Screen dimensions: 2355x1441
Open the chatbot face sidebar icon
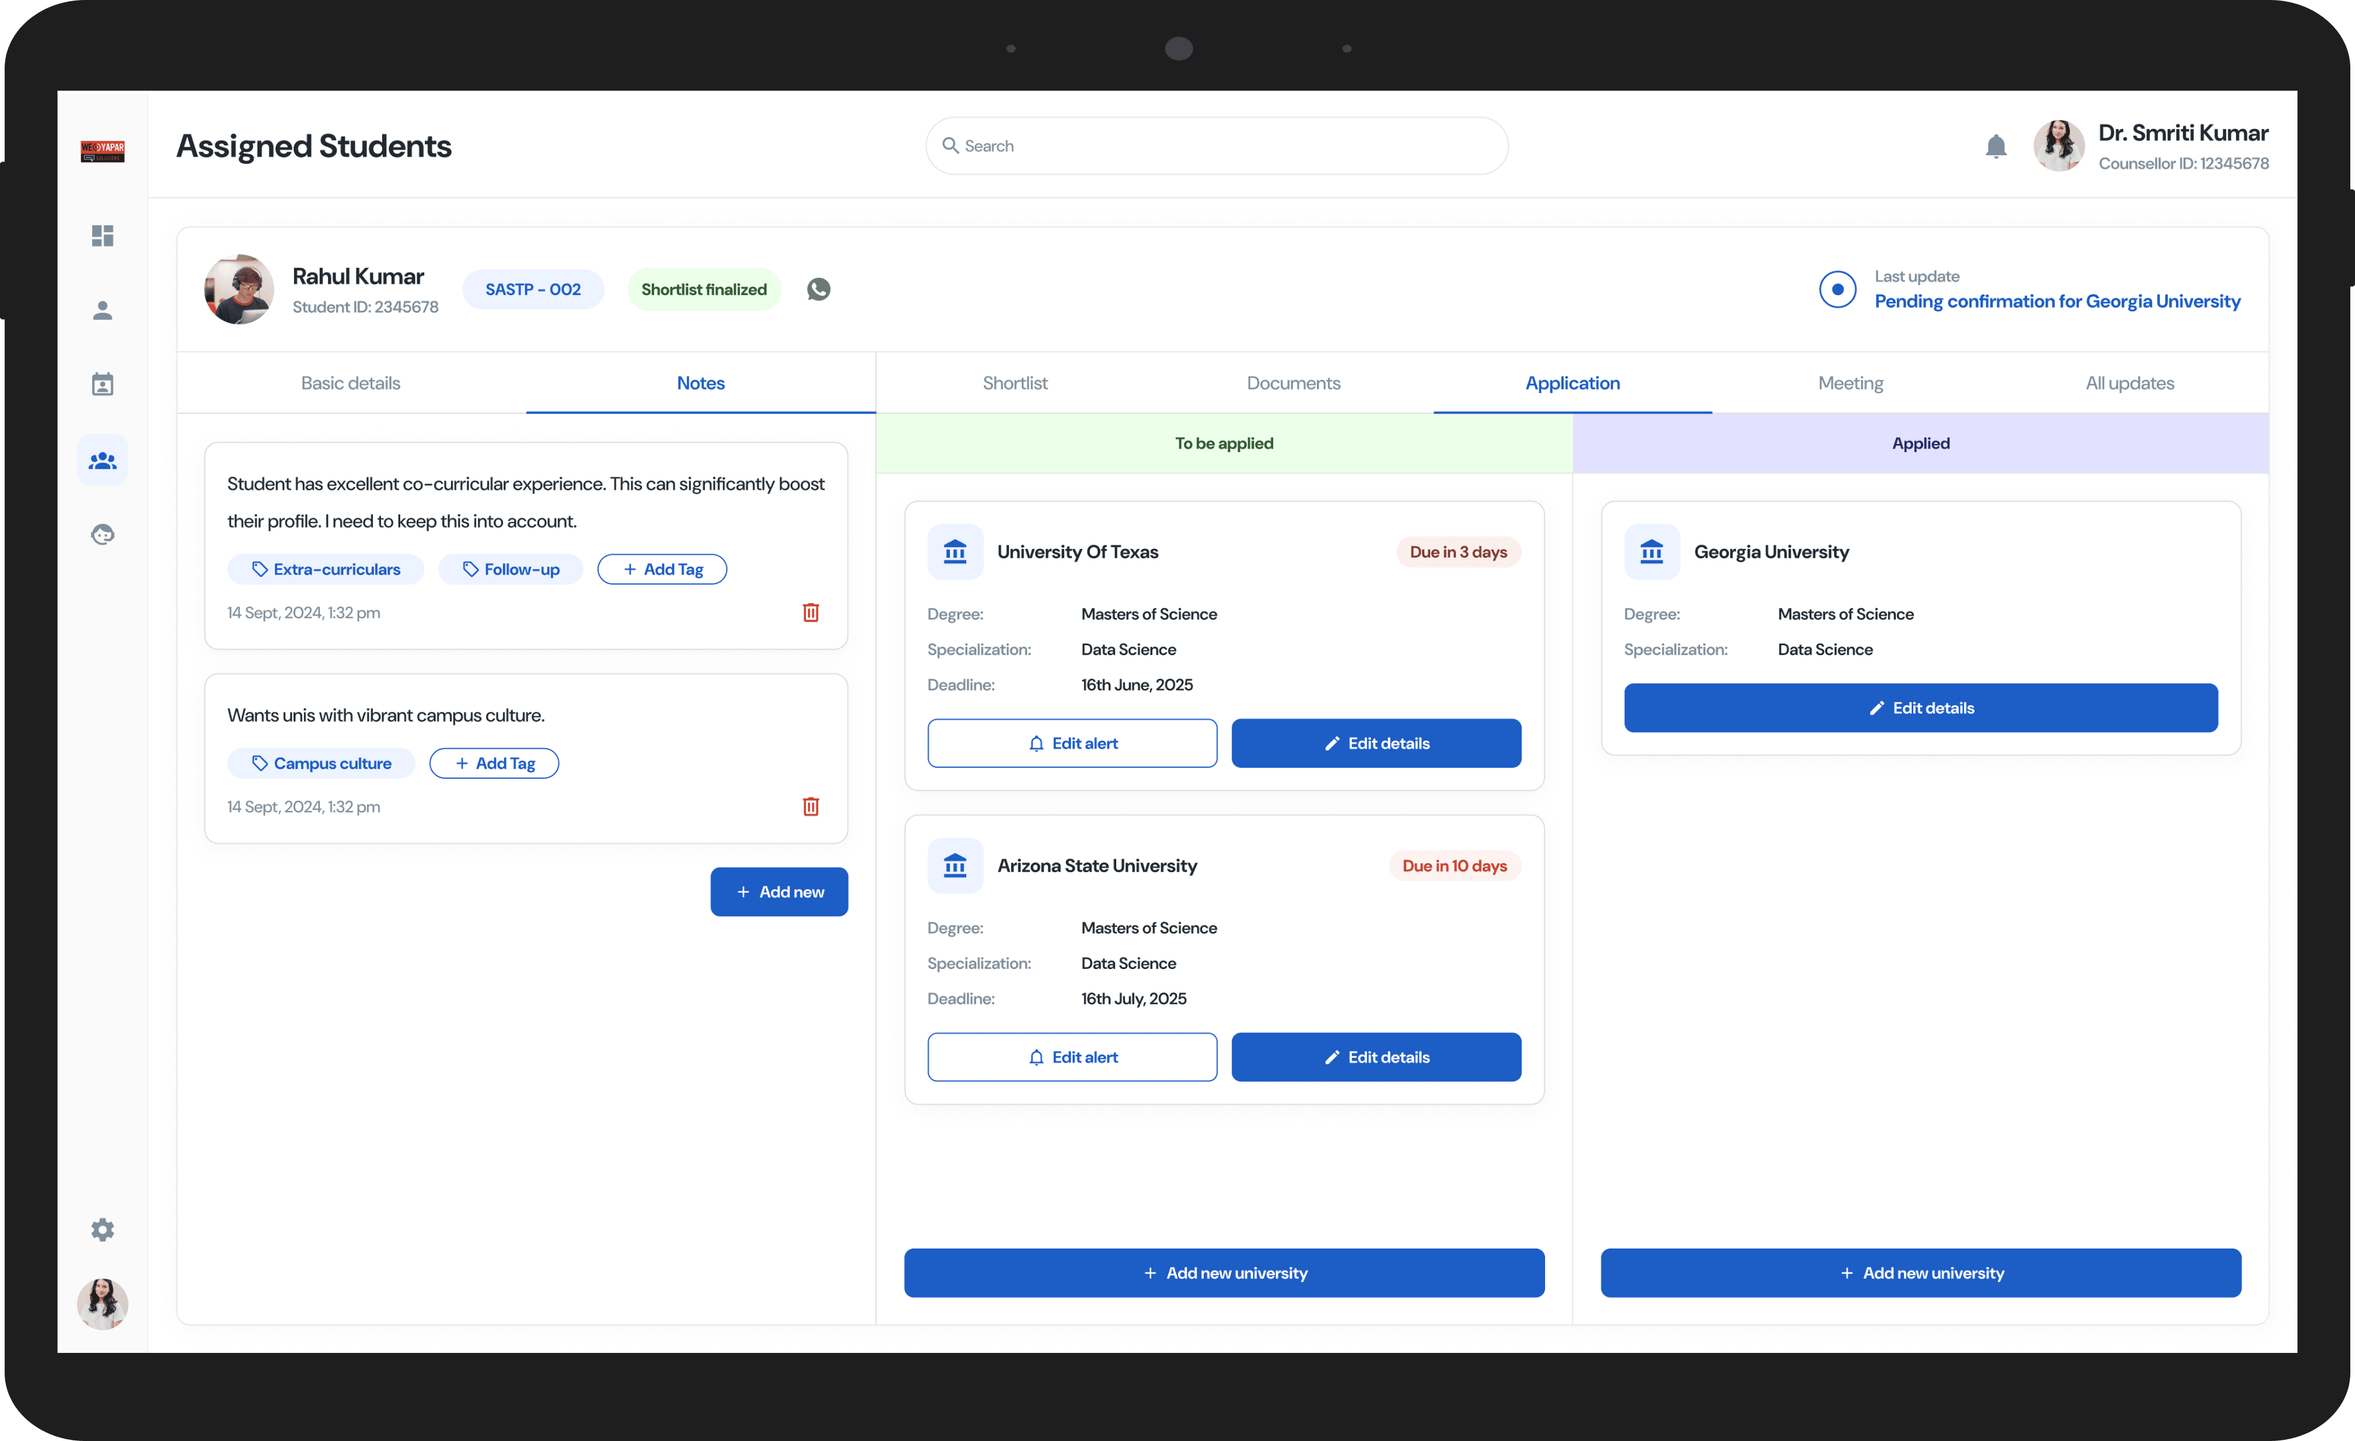tap(102, 534)
